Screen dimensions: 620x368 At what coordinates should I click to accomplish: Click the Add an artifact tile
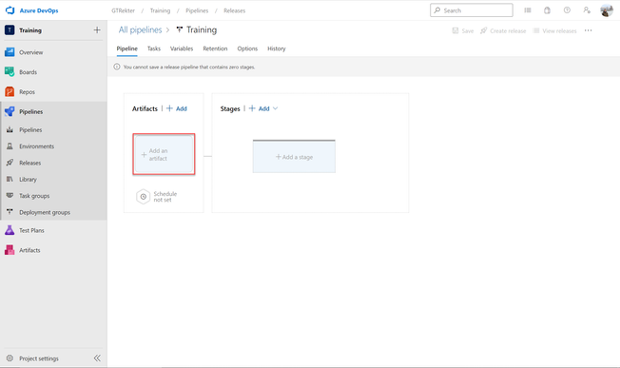[164, 154]
